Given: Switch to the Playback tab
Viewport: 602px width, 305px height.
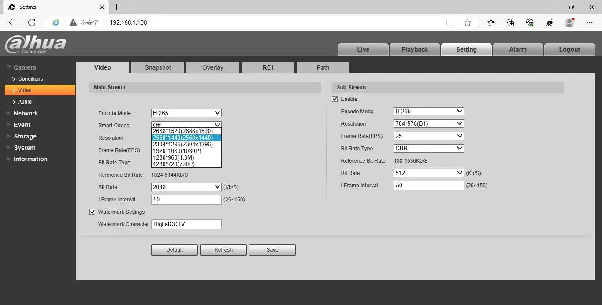Looking at the screenshot, I should pos(415,49).
